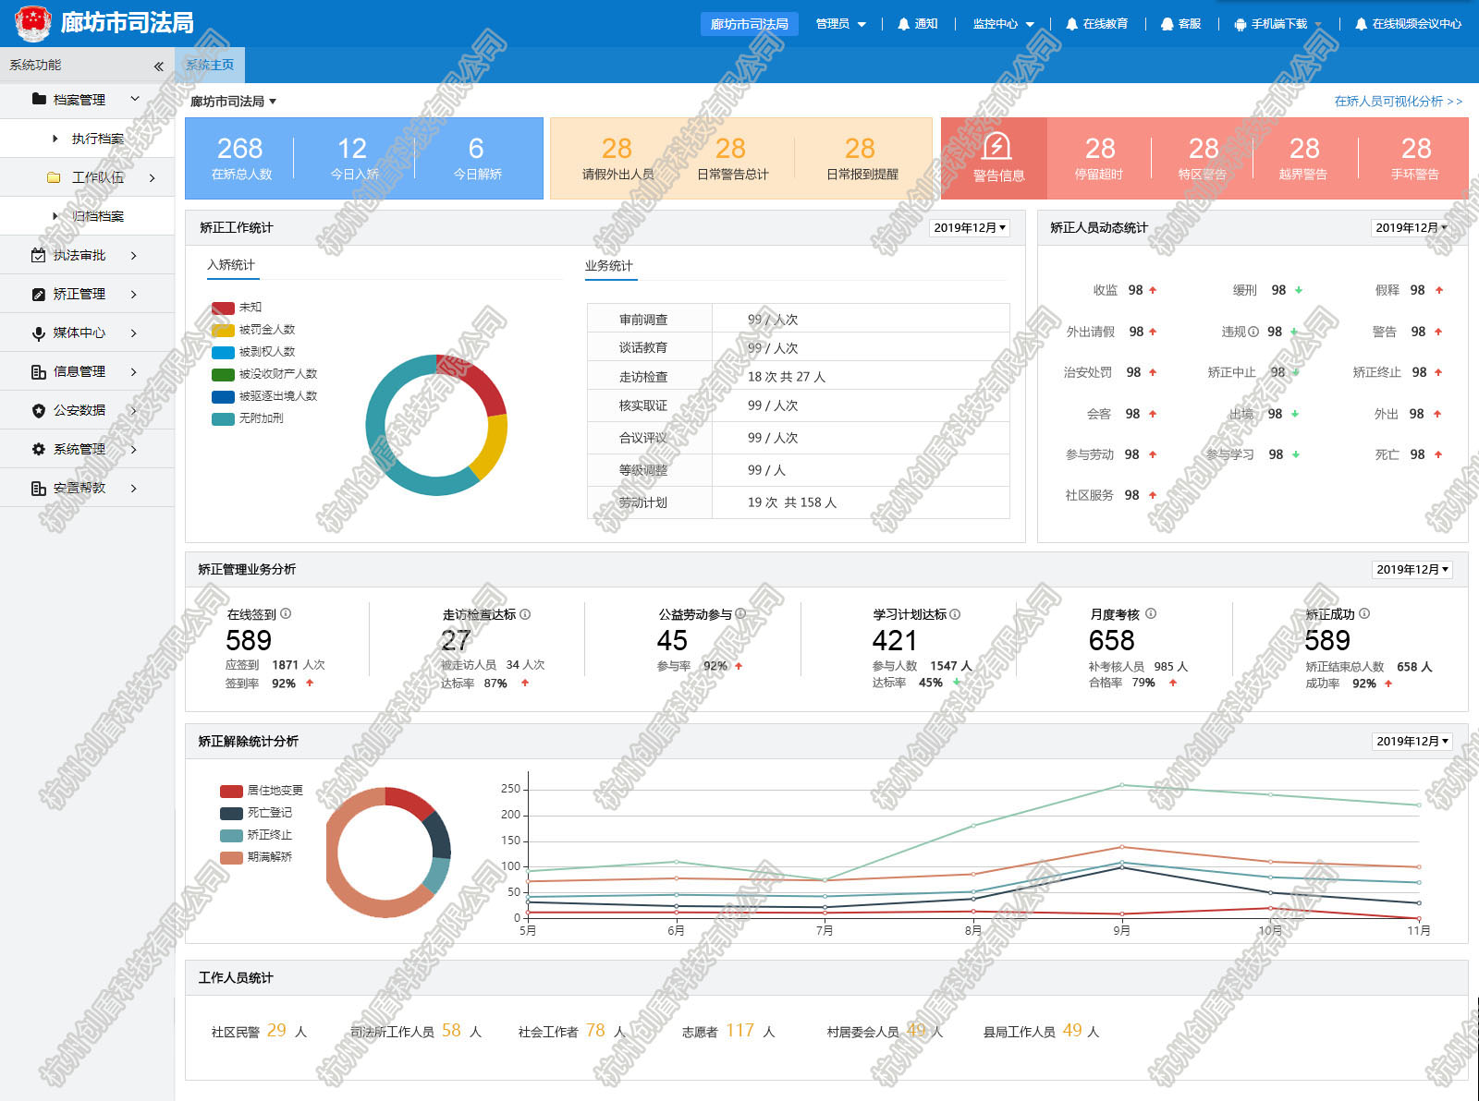Open the 管理员 dropdown menu
1479x1101 pixels.
point(840,24)
